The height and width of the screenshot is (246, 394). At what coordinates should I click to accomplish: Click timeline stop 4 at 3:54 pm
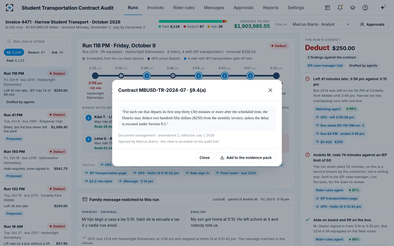[x=199, y=76]
